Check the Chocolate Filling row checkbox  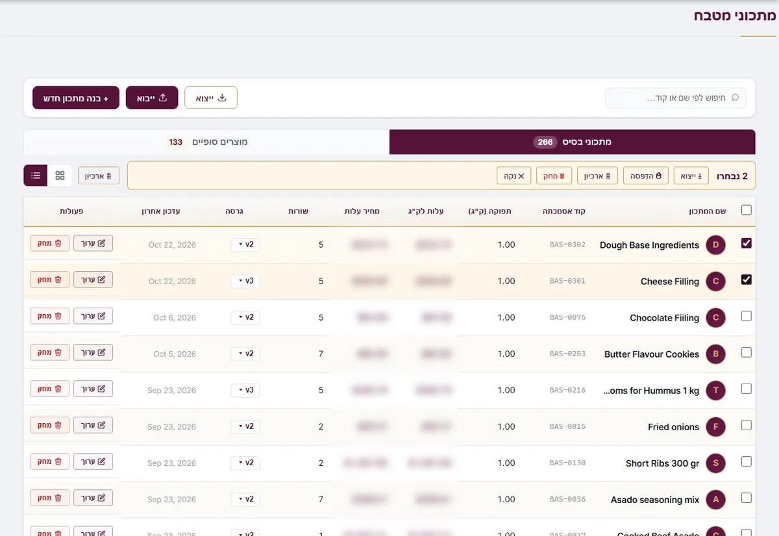(x=747, y=316)
